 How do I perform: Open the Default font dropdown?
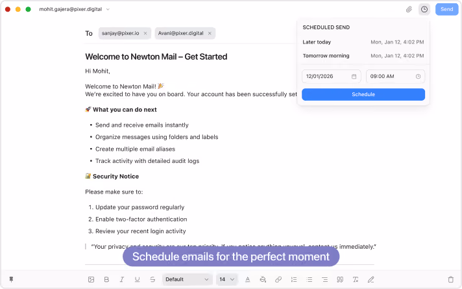click(x=187, y=279)
